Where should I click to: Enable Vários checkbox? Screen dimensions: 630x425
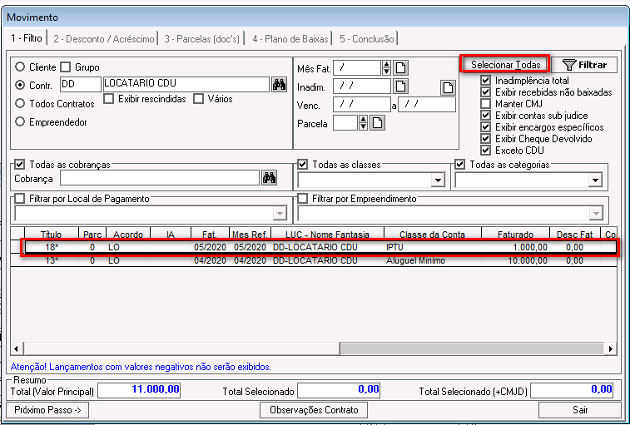pyautogui.click(x=198, y=99)
